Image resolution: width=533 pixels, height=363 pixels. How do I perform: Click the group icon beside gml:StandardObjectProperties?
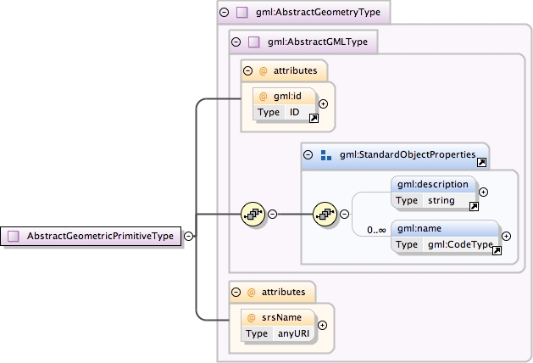[326, 155]
